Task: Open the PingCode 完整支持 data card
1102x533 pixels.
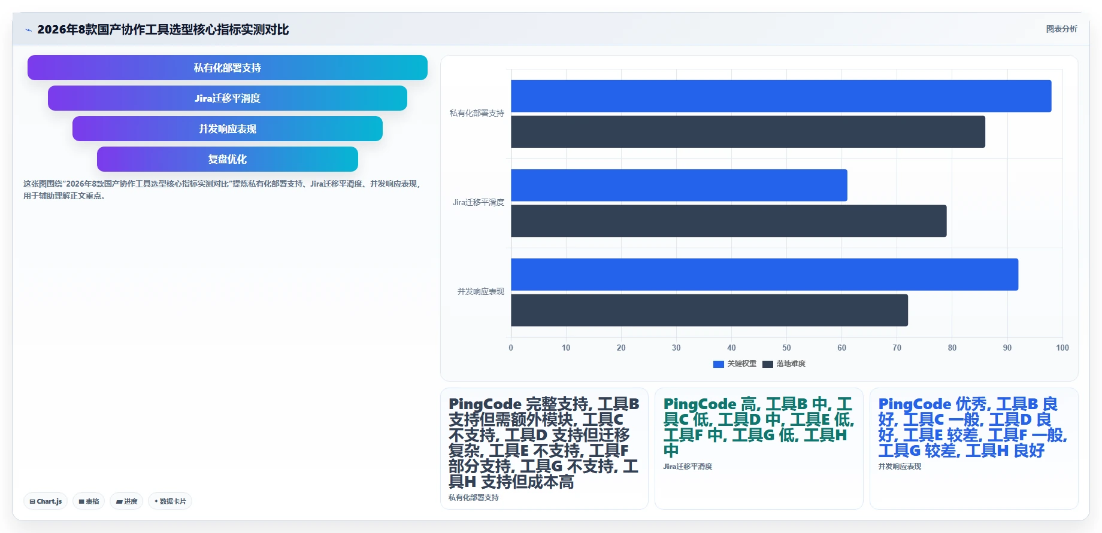Action: pyautogui.click(x=544, y=449)
